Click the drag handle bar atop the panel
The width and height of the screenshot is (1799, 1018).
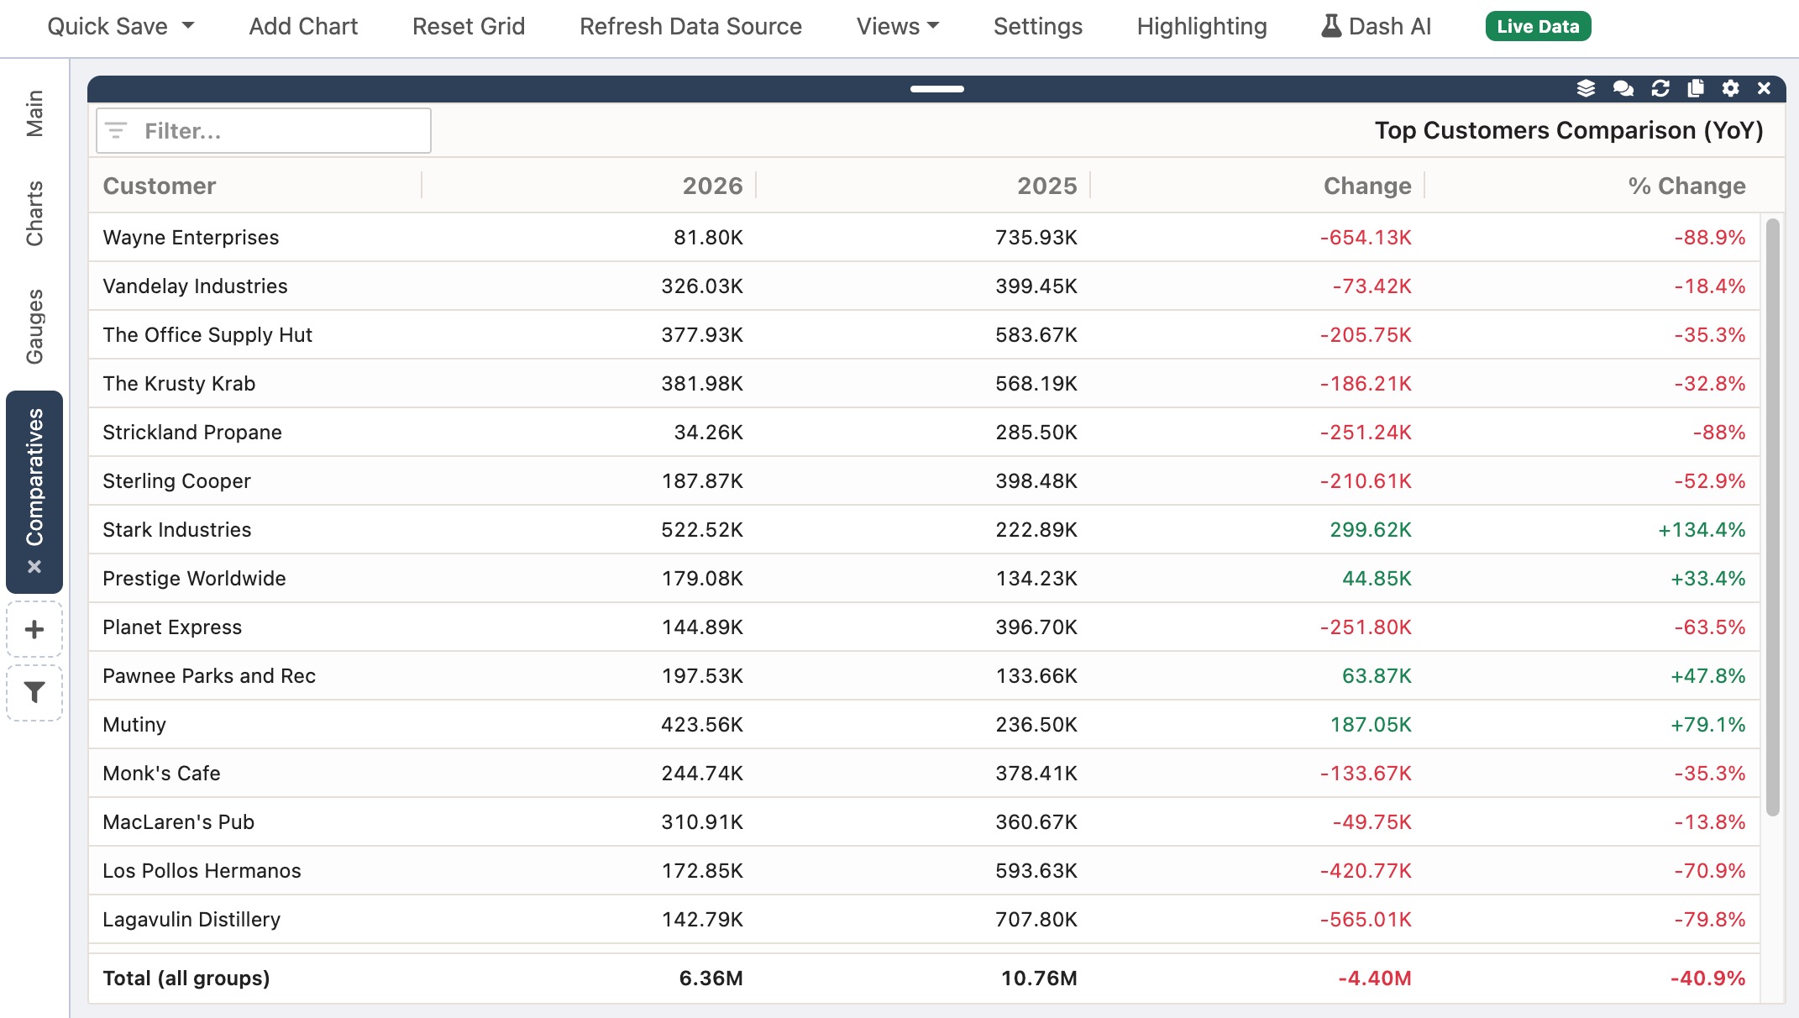point(936,88)
